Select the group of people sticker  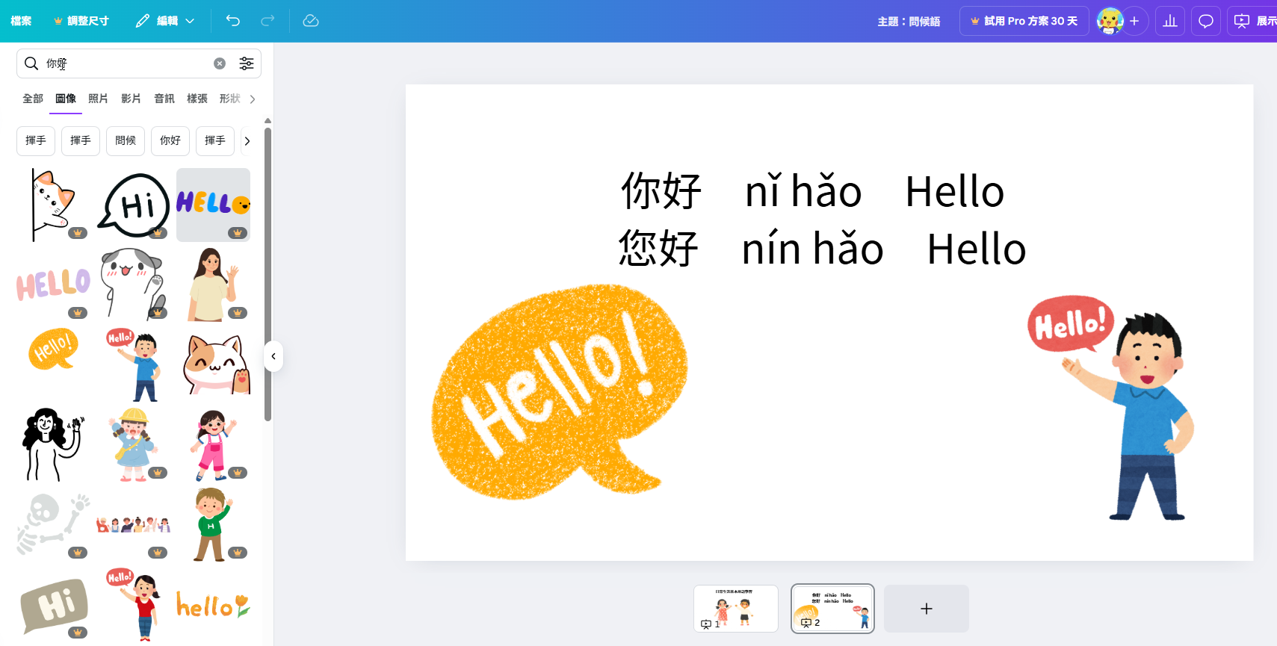pos(133,524)
